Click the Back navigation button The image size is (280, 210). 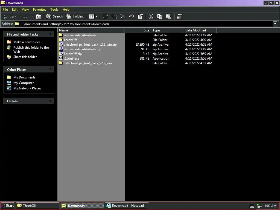pos(10,16)
